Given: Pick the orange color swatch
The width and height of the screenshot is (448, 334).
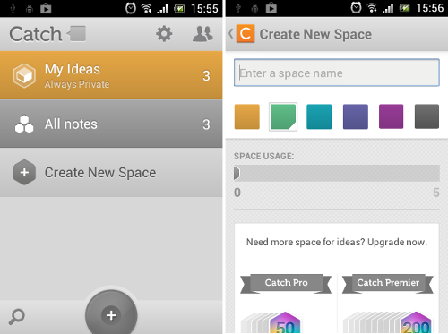Looking at the screenshot, I should 247,116.
